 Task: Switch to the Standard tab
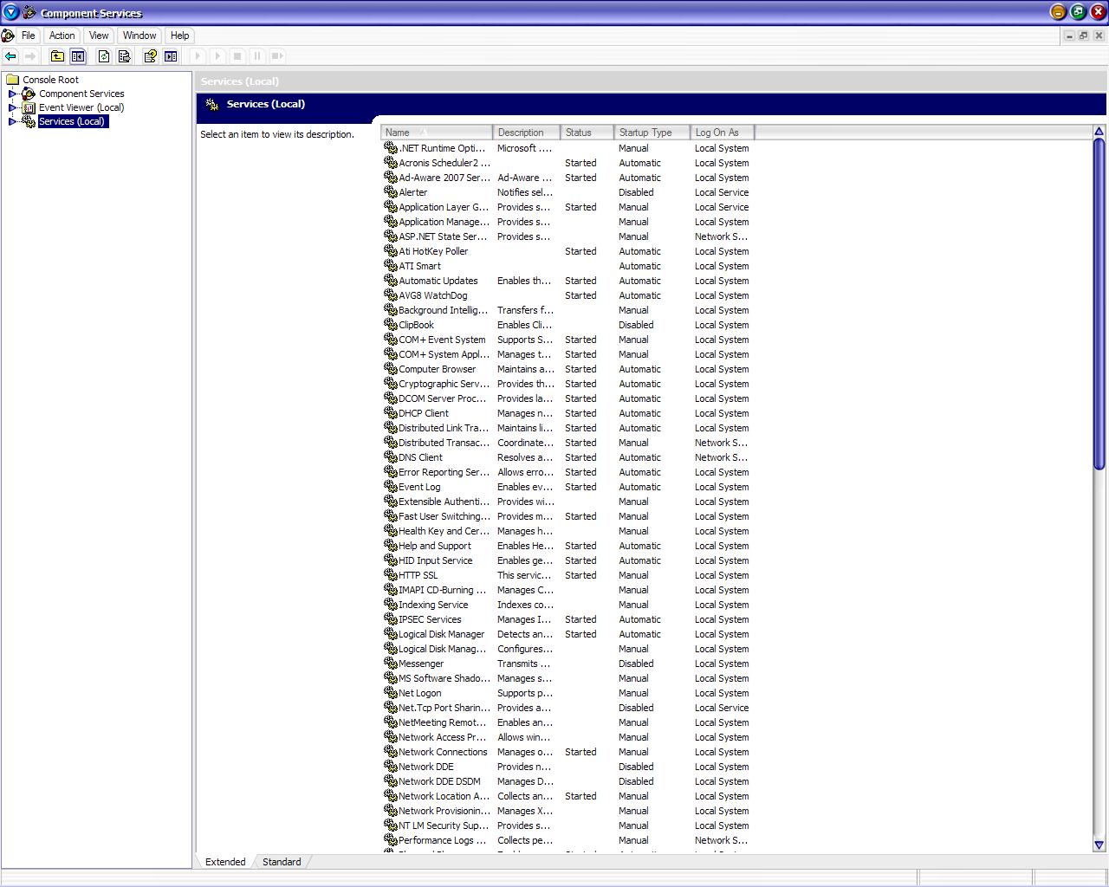(282, 862)
